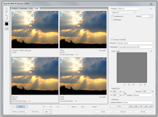The height and width of the screenshot is (117, 158).
Task: Play the animation
Action: (141, 106)
